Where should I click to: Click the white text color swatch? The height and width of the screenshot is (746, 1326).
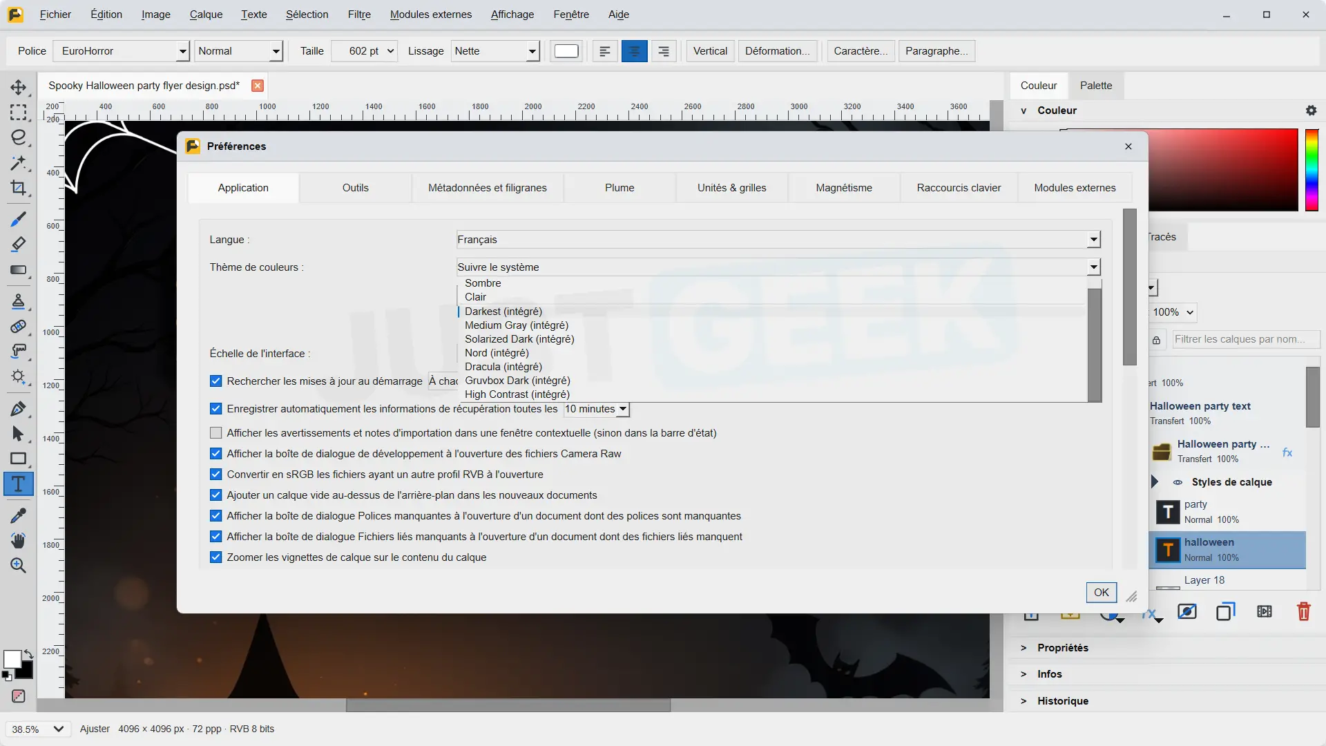[566, 51]
